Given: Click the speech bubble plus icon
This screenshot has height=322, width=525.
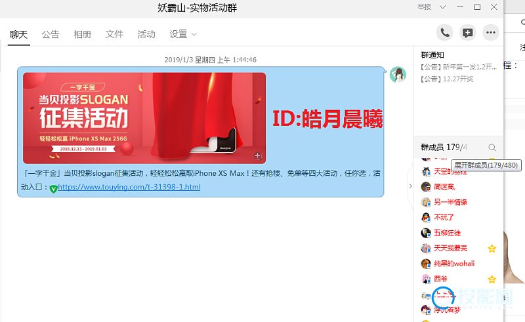Looking at the screenshot, I should pyautogui.click(x=467, y=33).
